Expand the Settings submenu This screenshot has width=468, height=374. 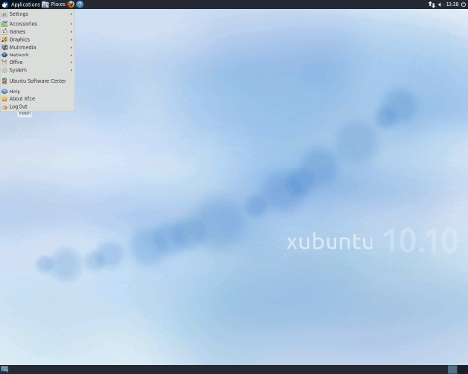click(38, 14)
